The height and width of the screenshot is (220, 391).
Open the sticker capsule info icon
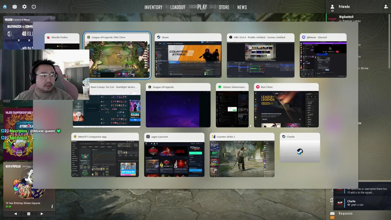coord(52,207)
